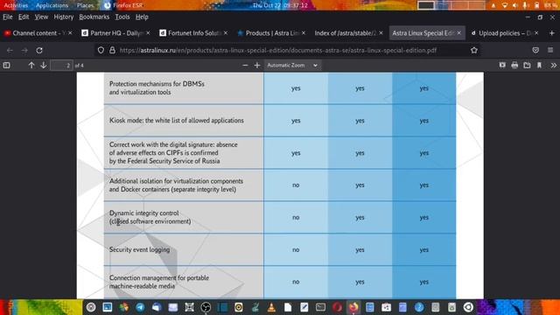Open the File menu

(8, 17)
